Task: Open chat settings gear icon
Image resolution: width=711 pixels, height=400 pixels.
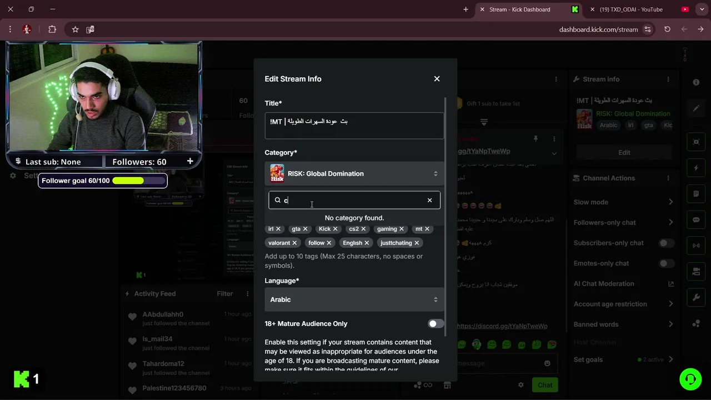Action: coord(520,385)
